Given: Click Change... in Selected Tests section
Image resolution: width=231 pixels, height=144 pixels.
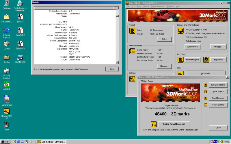Looking at the screenshot, I should pyautogui.click(x=164, y=66).
